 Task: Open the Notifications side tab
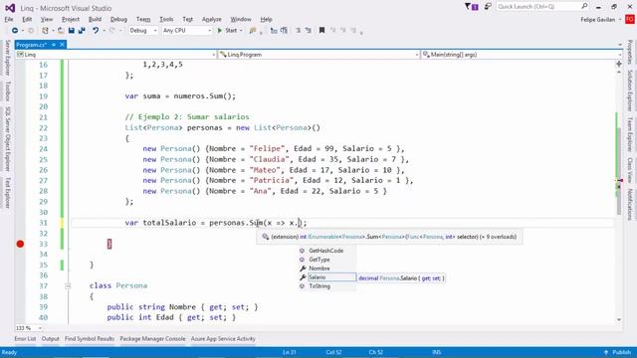pyautogui.click(x=630, y=205)
